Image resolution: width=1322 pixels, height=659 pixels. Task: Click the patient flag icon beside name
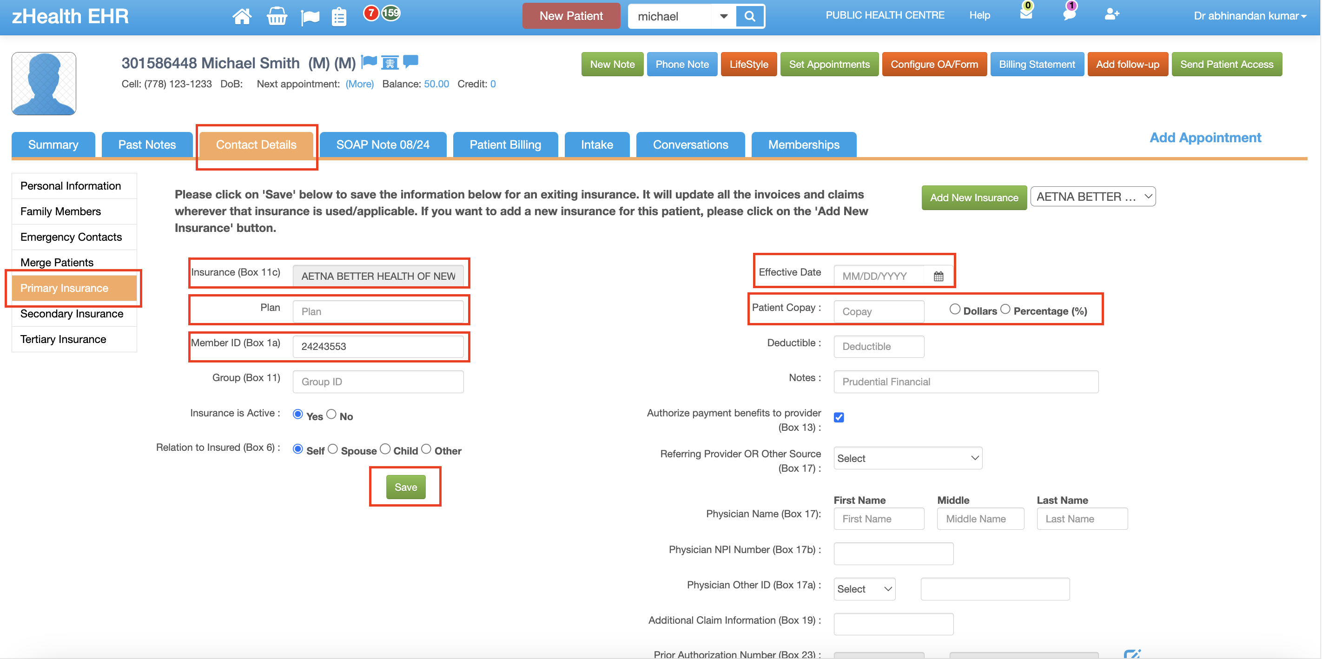tap(369, 62)
